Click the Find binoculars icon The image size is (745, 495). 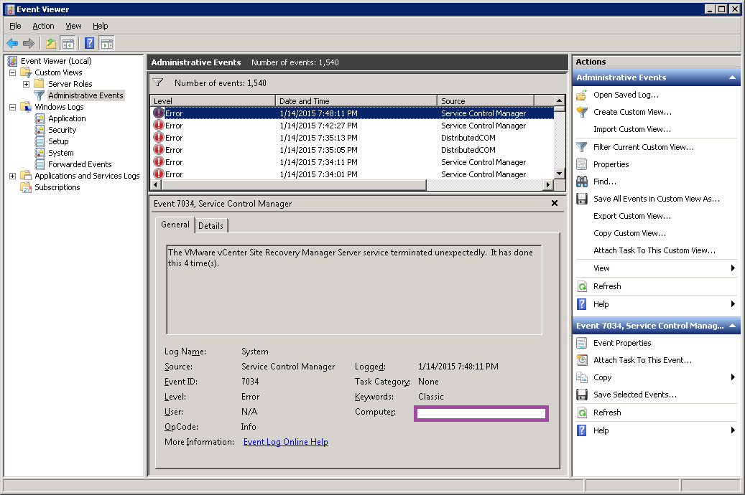(582, 181)
